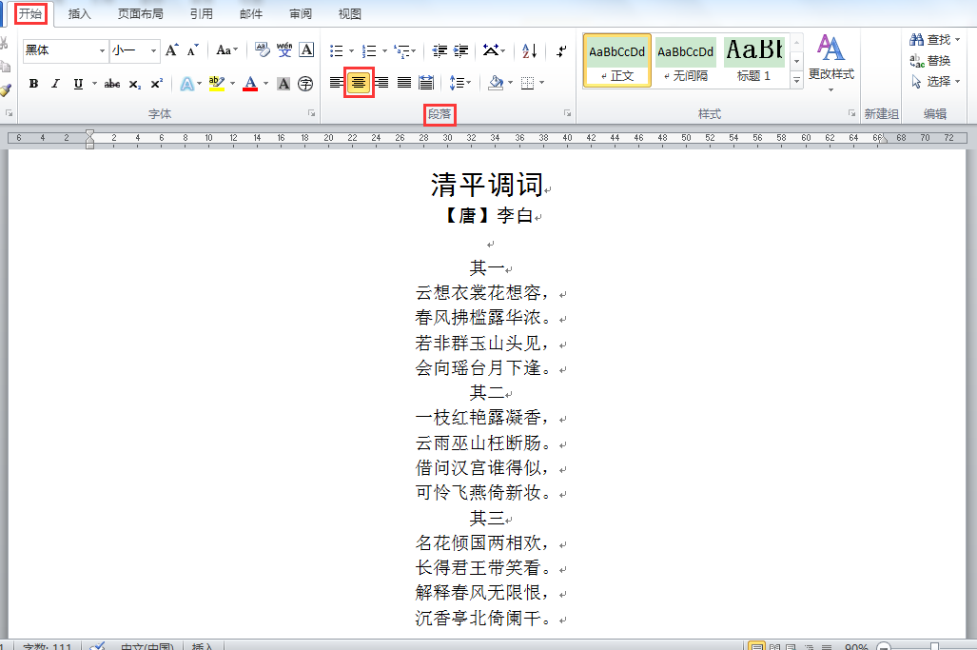Image resolution: width=977 pixels, height=650 pixels.
Task: Apply red font color
Action: coord(250,84)
